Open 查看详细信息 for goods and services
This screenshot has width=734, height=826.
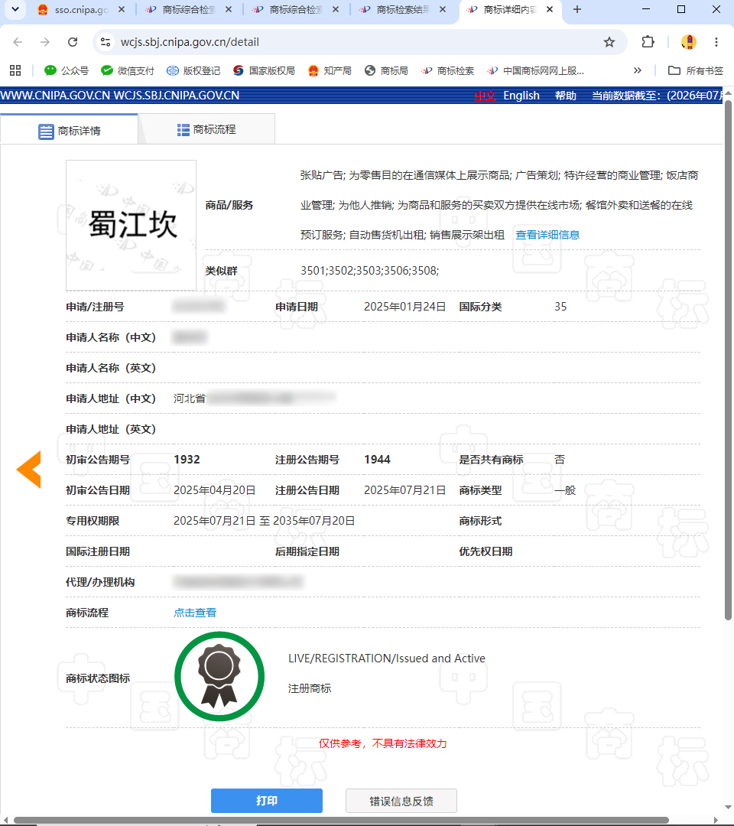coord(547,235)
